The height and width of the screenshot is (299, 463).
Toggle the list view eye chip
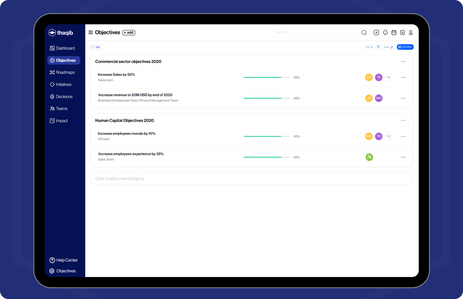pos(96,47)
